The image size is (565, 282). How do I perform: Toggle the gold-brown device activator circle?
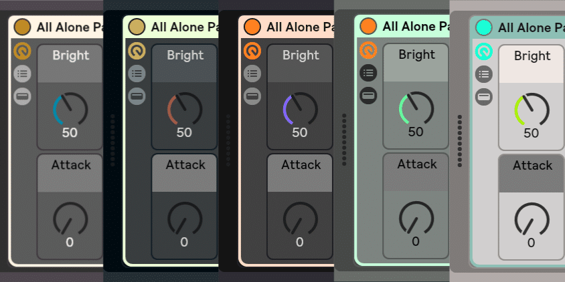(22, 27)
